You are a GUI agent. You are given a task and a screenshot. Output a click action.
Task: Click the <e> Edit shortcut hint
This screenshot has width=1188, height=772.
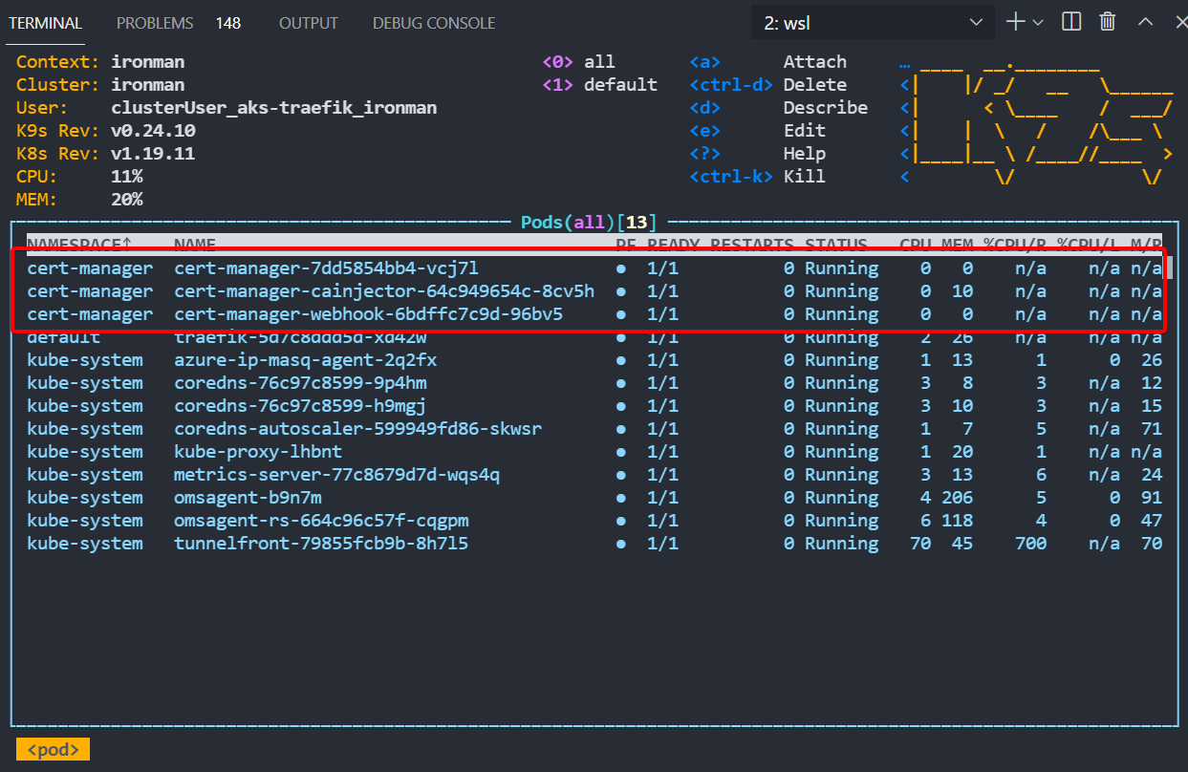tap(758, 131)
